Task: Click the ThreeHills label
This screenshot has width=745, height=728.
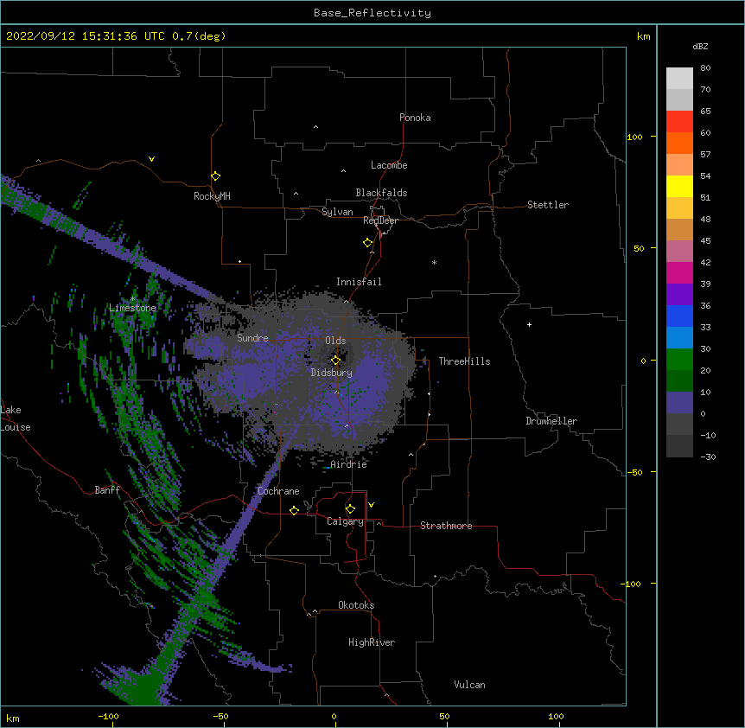Action: pos(465,361)
